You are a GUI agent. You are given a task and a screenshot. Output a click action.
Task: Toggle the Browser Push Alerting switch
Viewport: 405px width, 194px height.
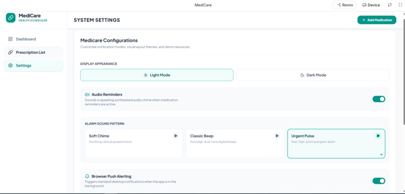pos(379,181)
